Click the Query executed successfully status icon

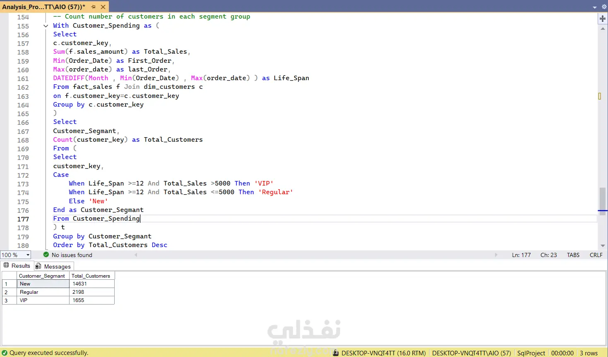[x=5, y=353]
